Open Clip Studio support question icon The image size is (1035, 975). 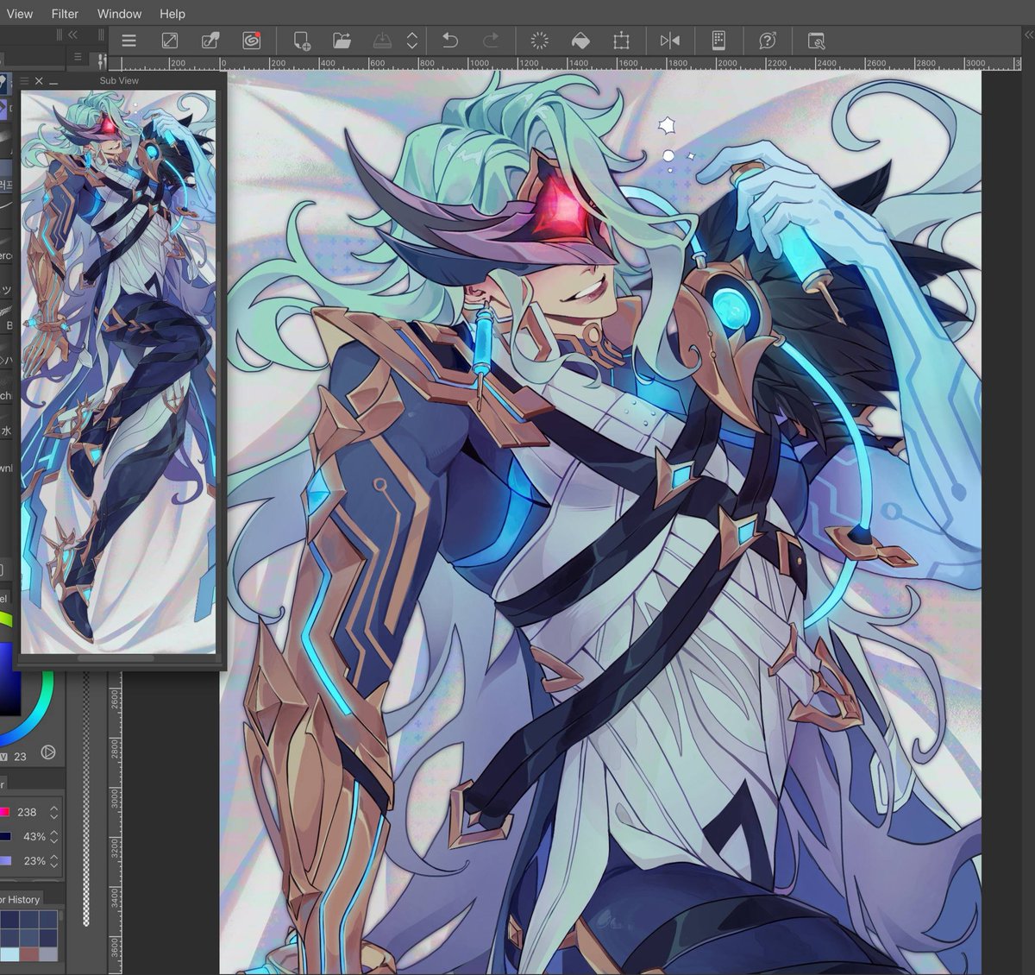click(768, 41)
